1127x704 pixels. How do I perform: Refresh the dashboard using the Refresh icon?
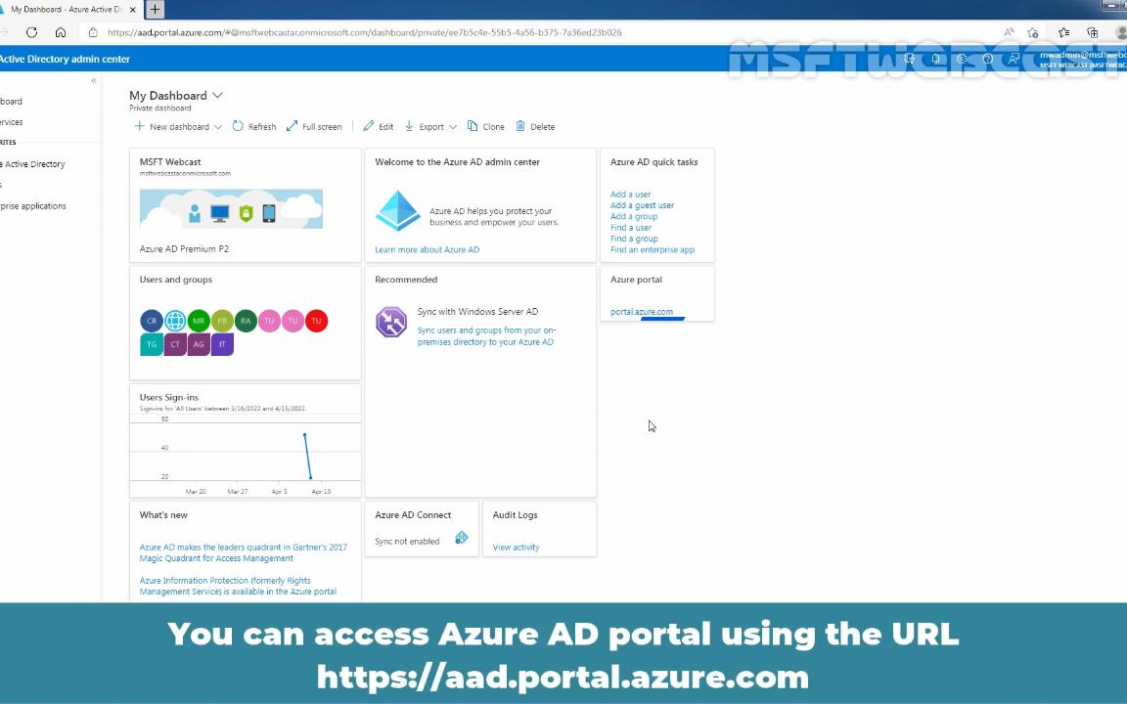pos(254,126)
